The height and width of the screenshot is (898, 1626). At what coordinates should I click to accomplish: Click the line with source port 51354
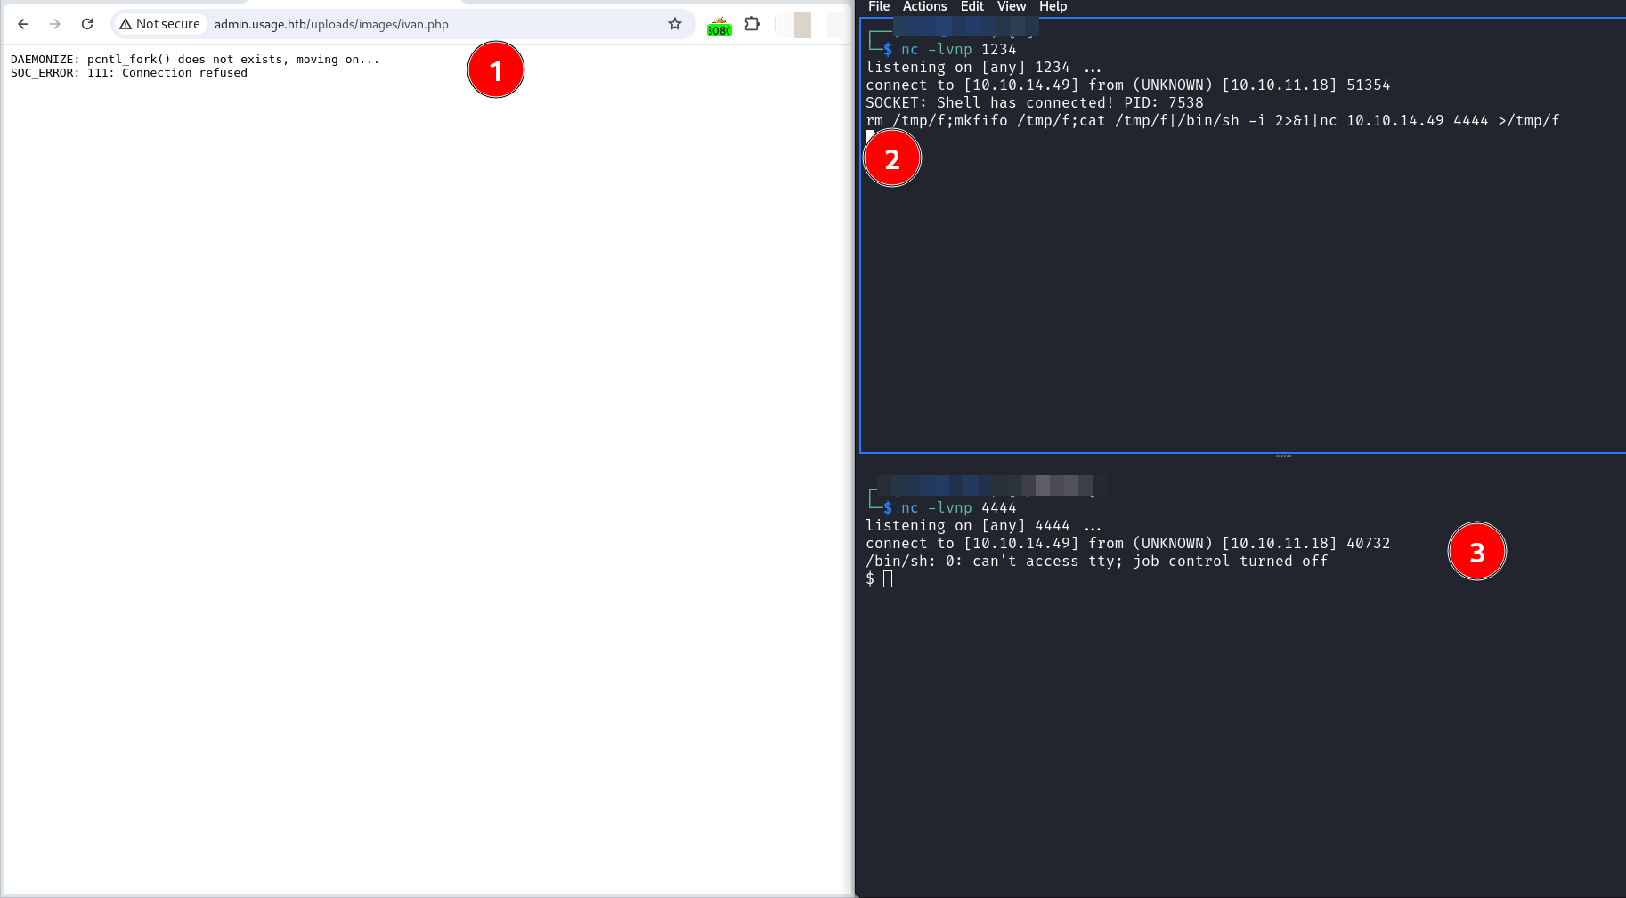1127,85
